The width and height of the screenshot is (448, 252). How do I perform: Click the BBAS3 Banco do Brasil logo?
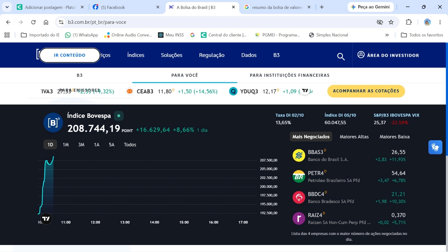coord(299,155)
